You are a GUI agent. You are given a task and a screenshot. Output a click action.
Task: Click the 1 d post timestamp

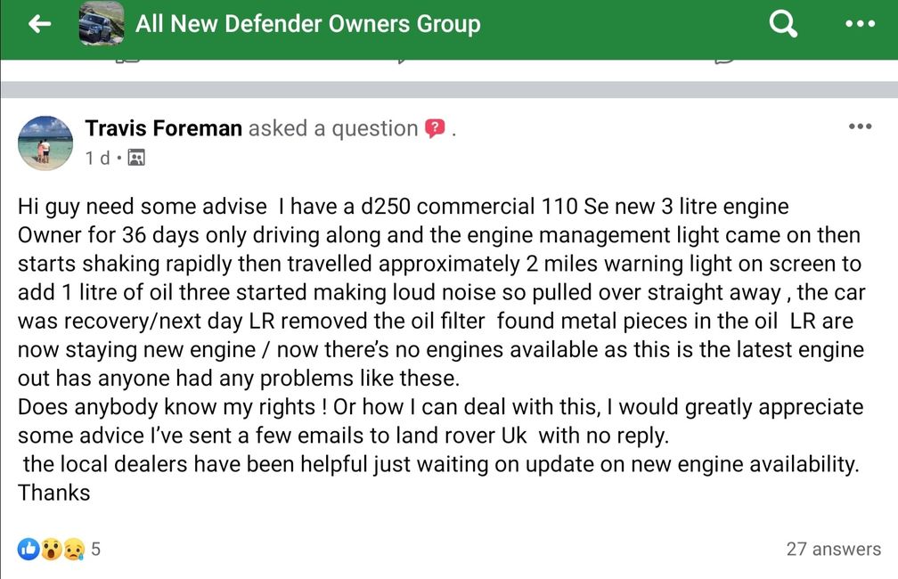(97, 158)
